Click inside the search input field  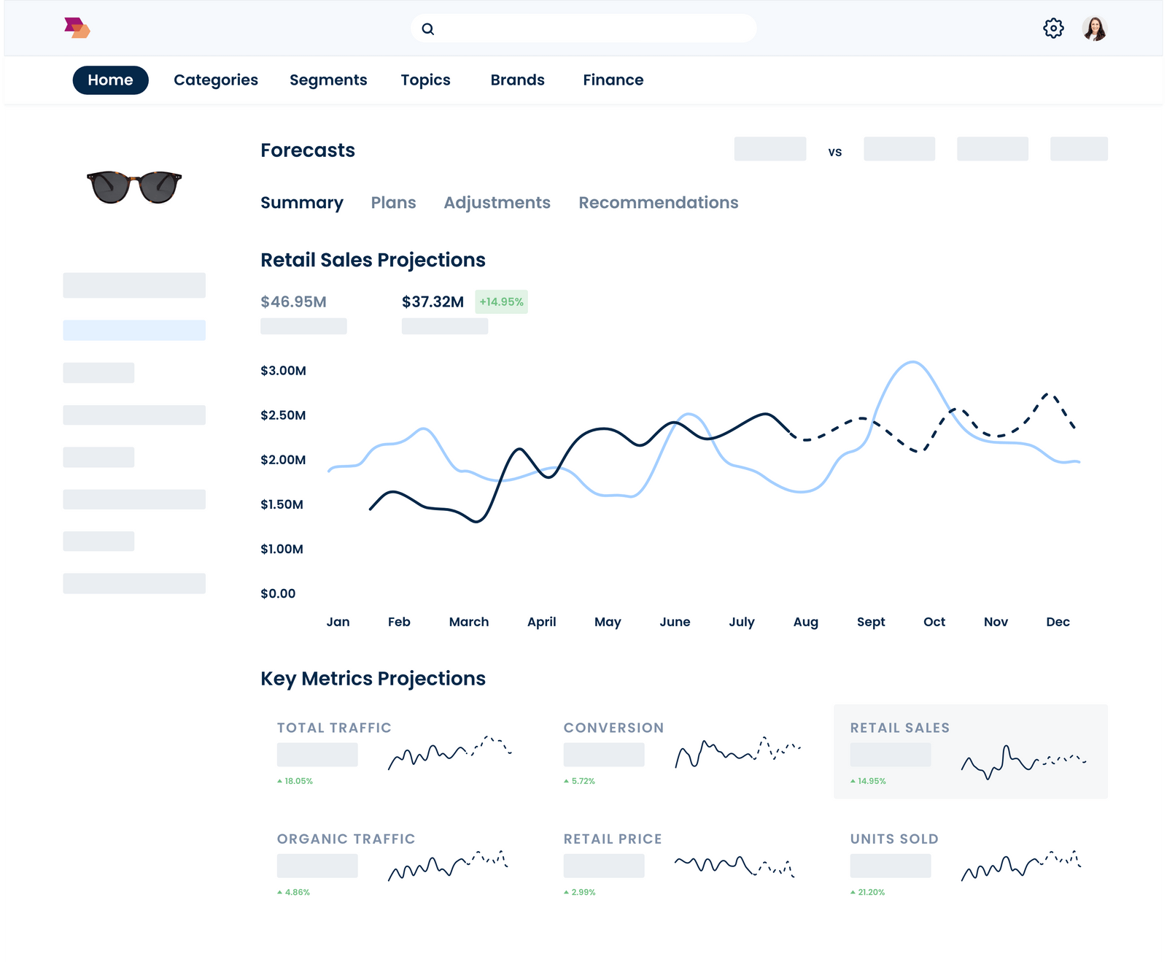click(583, 28)
